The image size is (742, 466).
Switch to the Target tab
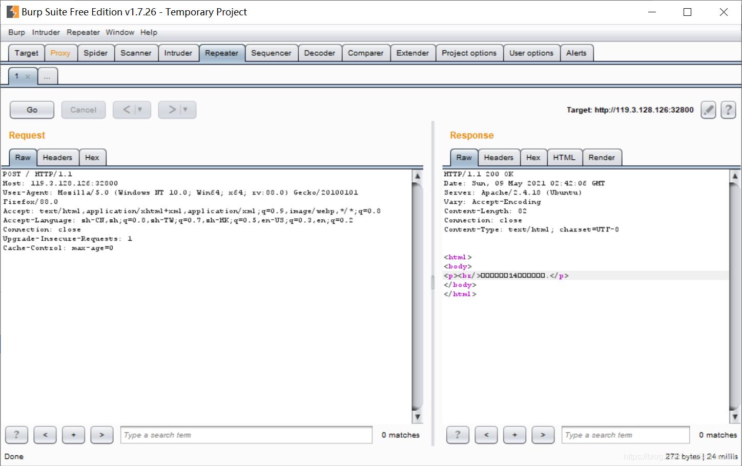(26, 53)
